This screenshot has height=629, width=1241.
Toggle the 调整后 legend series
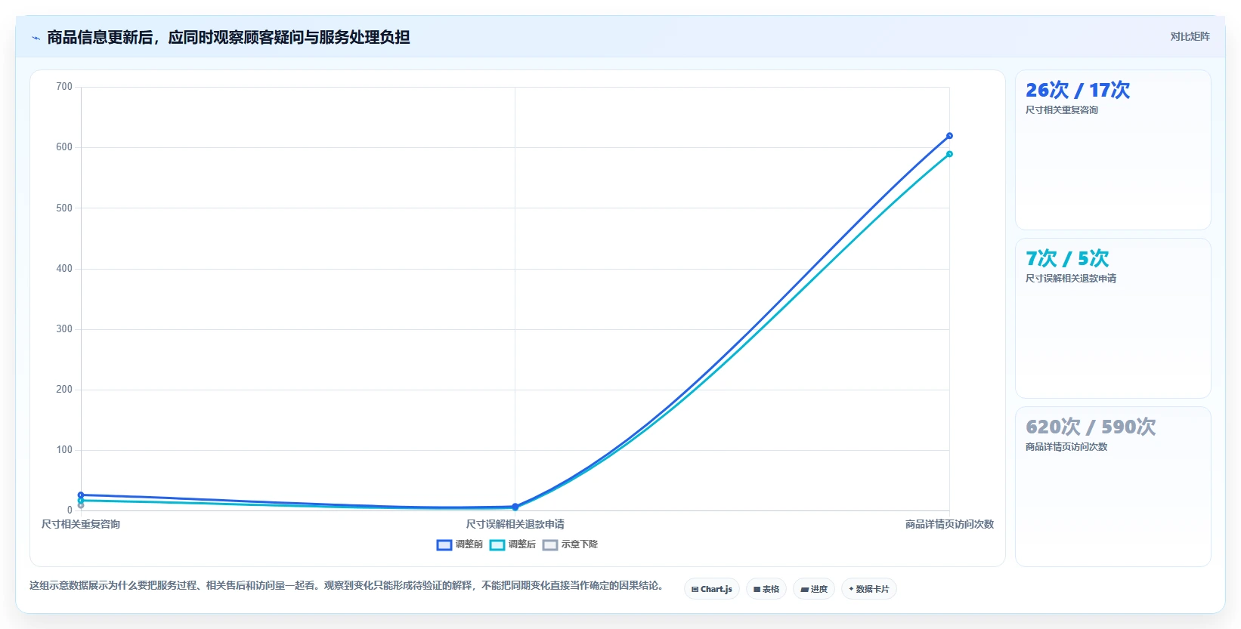(x=512, y=544)
